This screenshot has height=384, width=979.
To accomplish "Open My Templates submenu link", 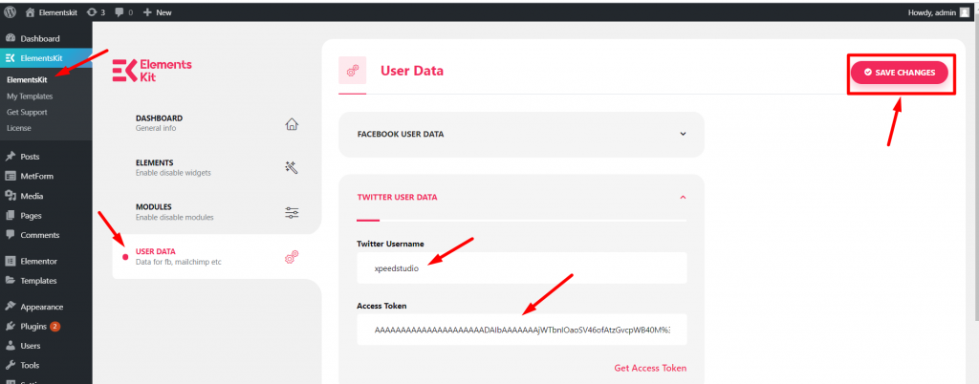I will (x=30, y=96).
